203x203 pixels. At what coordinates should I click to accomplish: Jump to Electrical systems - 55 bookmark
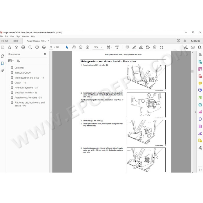[26, 93]
